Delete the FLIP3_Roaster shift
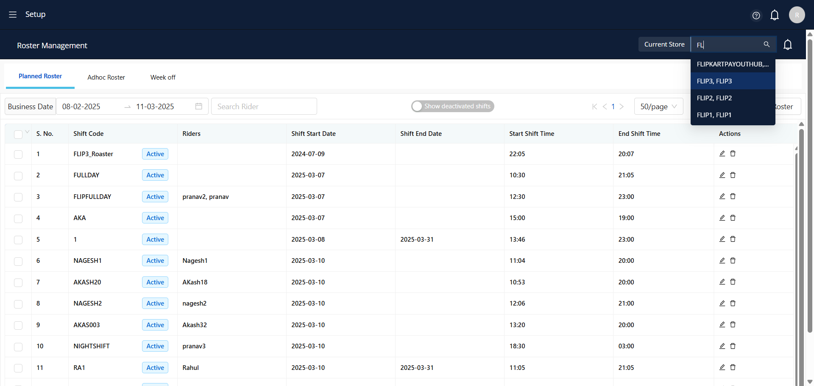 click(x=733, y=154)
